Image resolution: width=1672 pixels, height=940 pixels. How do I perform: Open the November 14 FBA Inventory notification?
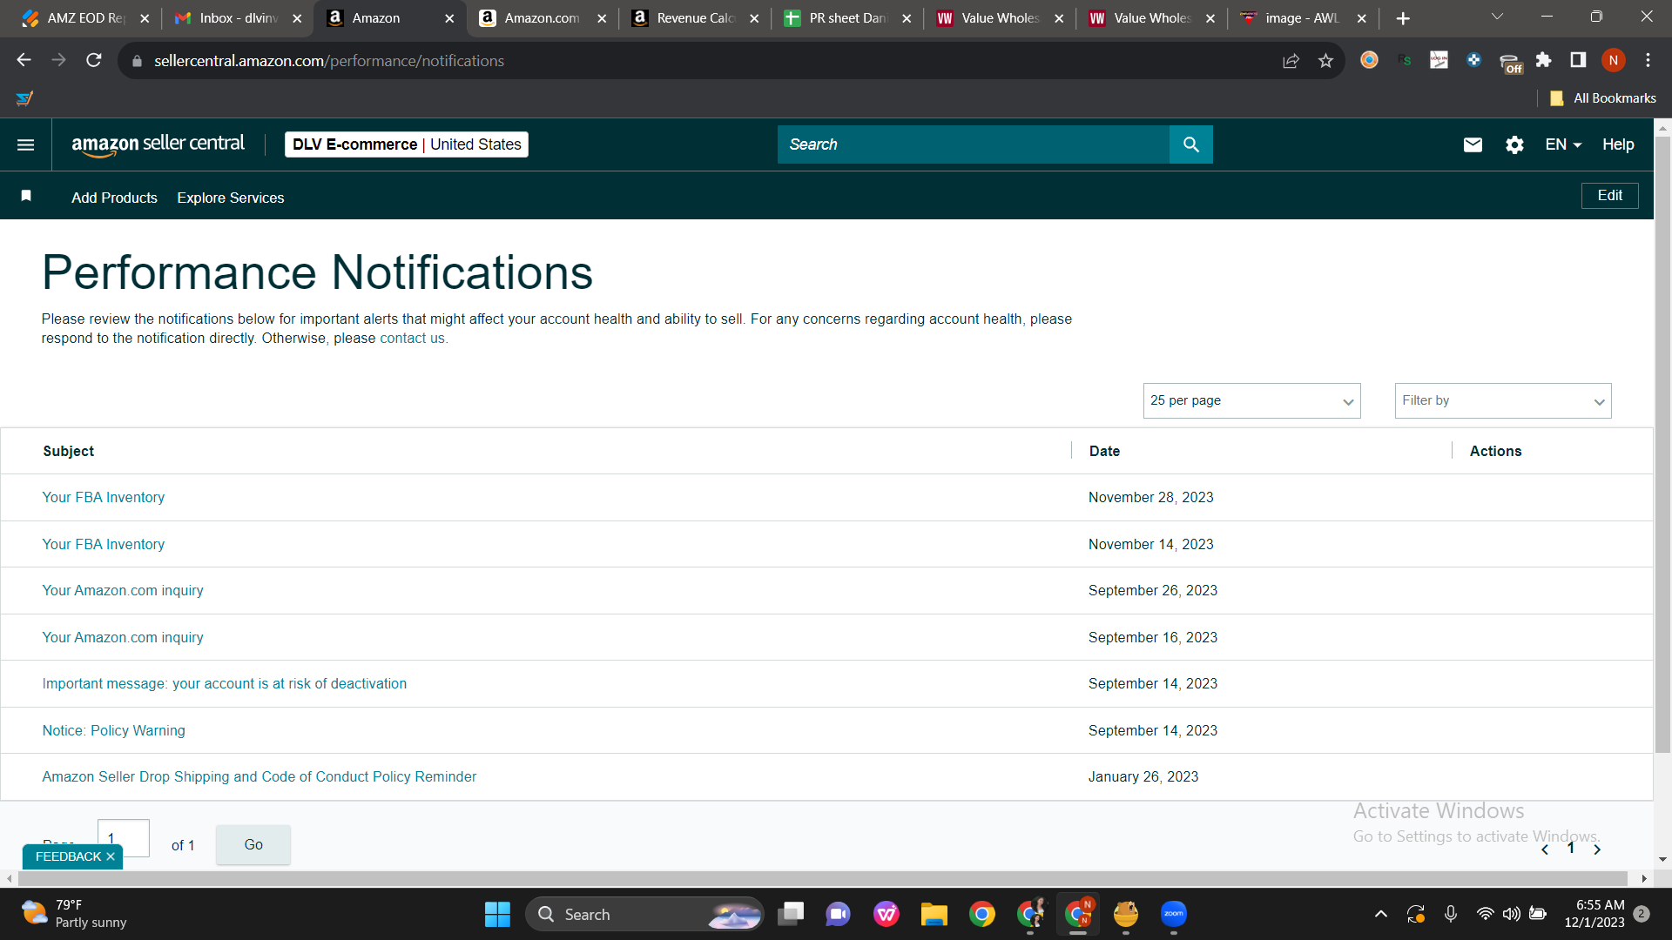pyautogui.click(x=104, y=544)
